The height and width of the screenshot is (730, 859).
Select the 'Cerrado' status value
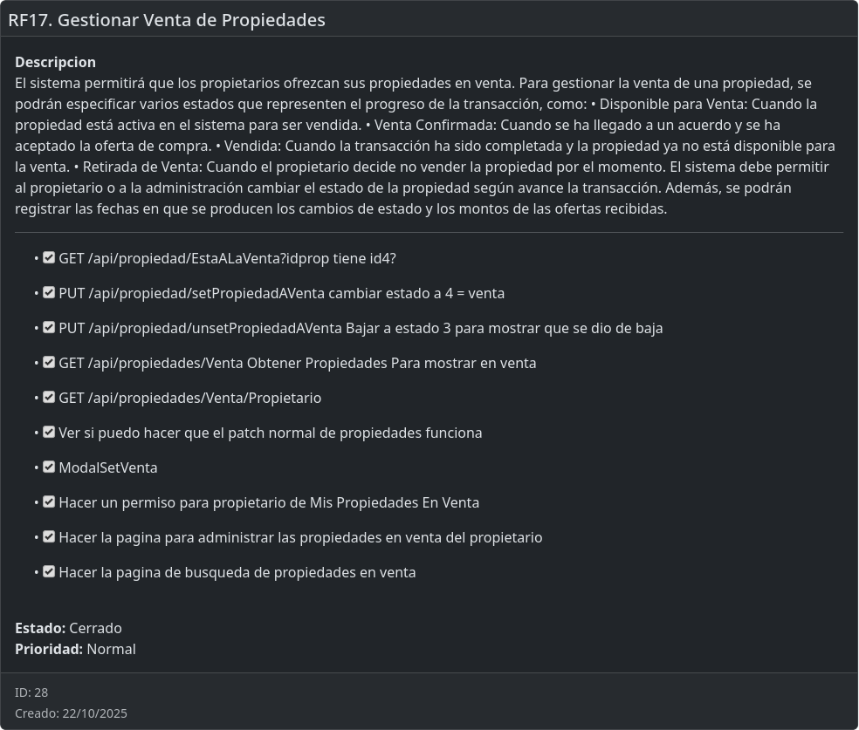[95, 628]
